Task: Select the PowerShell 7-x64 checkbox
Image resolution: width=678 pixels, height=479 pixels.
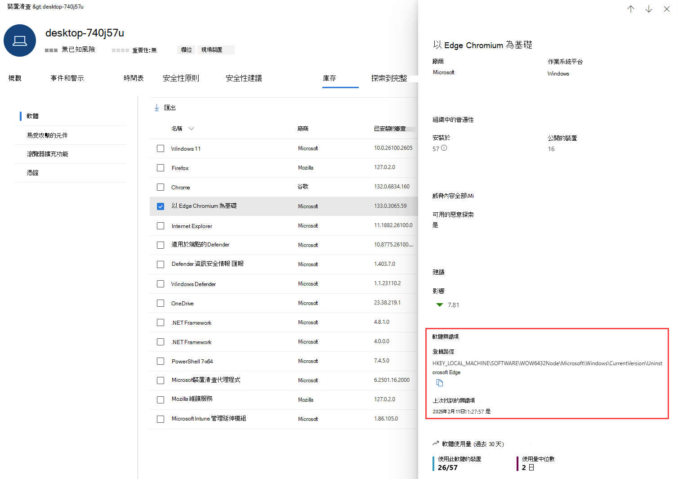Action: click(161, 361)
